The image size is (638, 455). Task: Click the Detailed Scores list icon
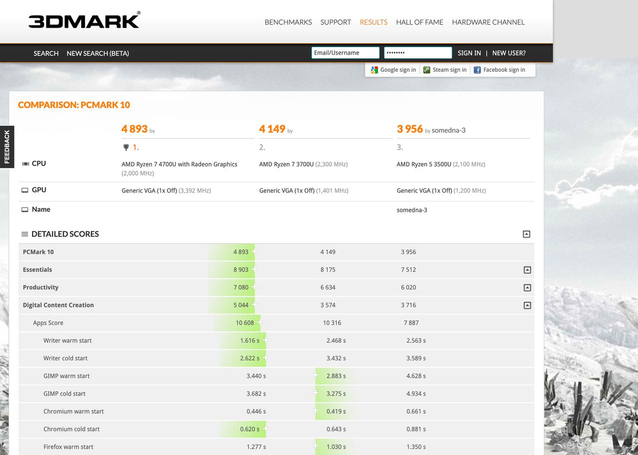coord(25,234)
